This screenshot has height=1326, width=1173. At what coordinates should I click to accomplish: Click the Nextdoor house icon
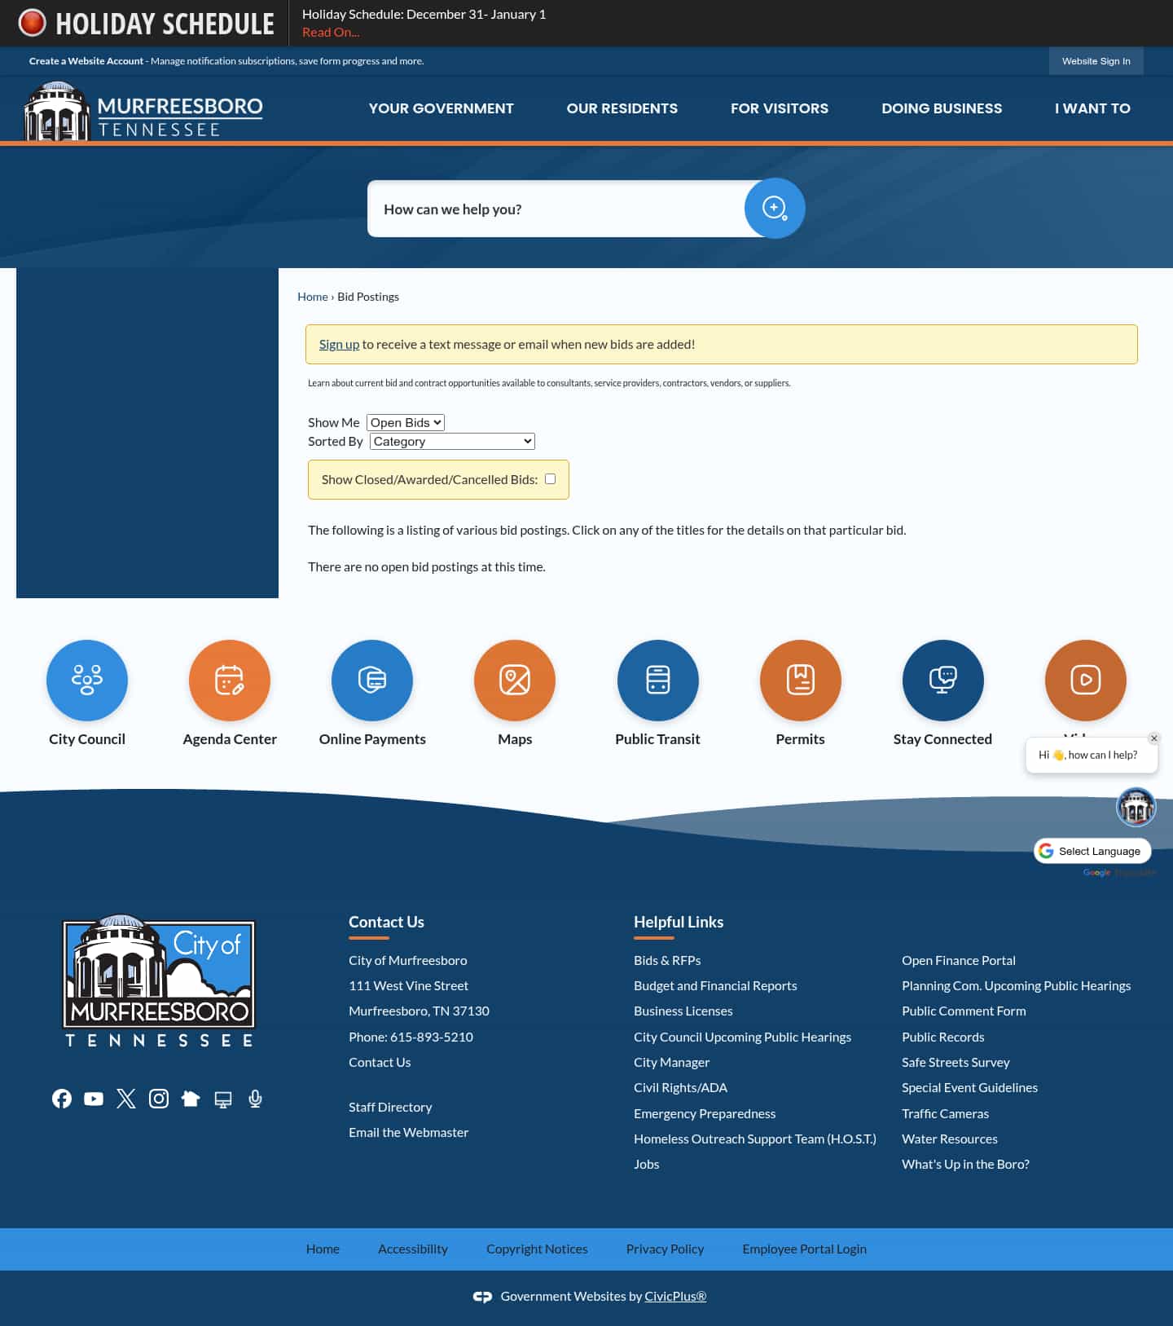pos(191,1099)
